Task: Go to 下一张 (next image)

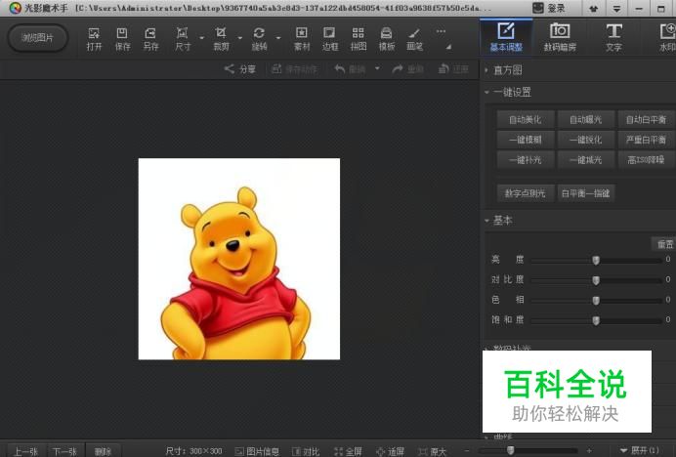Action: click(64, 451)
